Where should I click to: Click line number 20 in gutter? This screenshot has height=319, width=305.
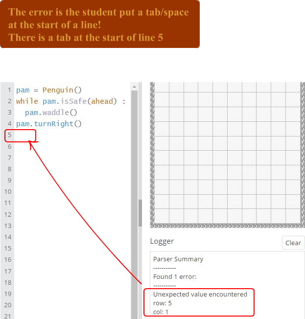(x=8, y=305)
